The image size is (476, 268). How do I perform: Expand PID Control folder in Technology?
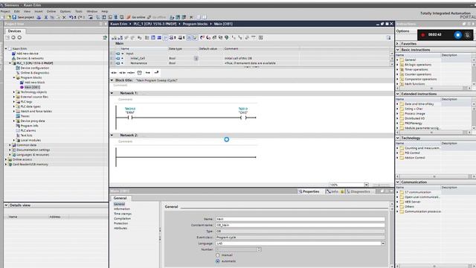click(397, 153)
